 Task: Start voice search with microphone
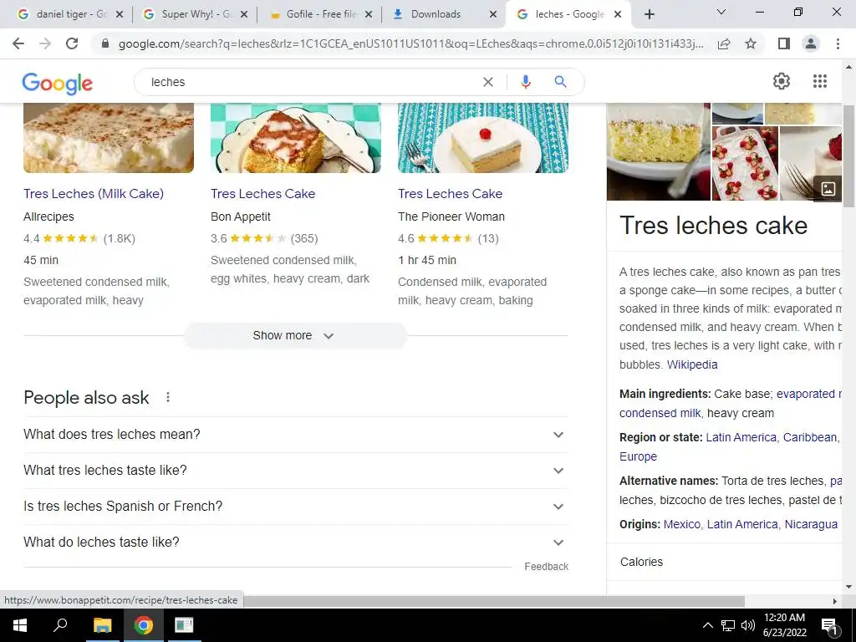(525, 82)
